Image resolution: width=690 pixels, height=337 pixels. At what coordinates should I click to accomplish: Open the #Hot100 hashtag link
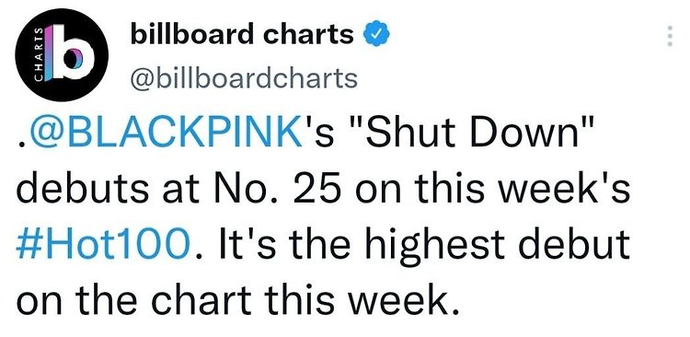tap(106, 242)
